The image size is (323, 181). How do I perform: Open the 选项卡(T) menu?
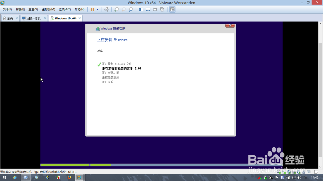click(x=65, y=9)
